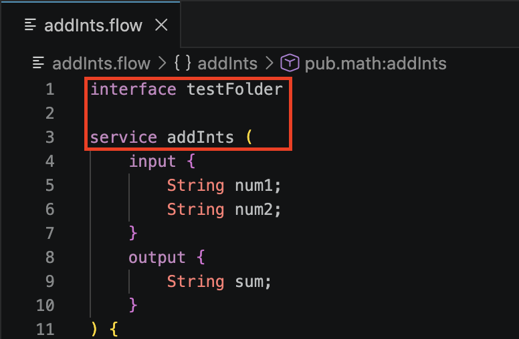Click the input keyword on line 4
This screenshot has width=519, height=339.
[x=152, y=161]
